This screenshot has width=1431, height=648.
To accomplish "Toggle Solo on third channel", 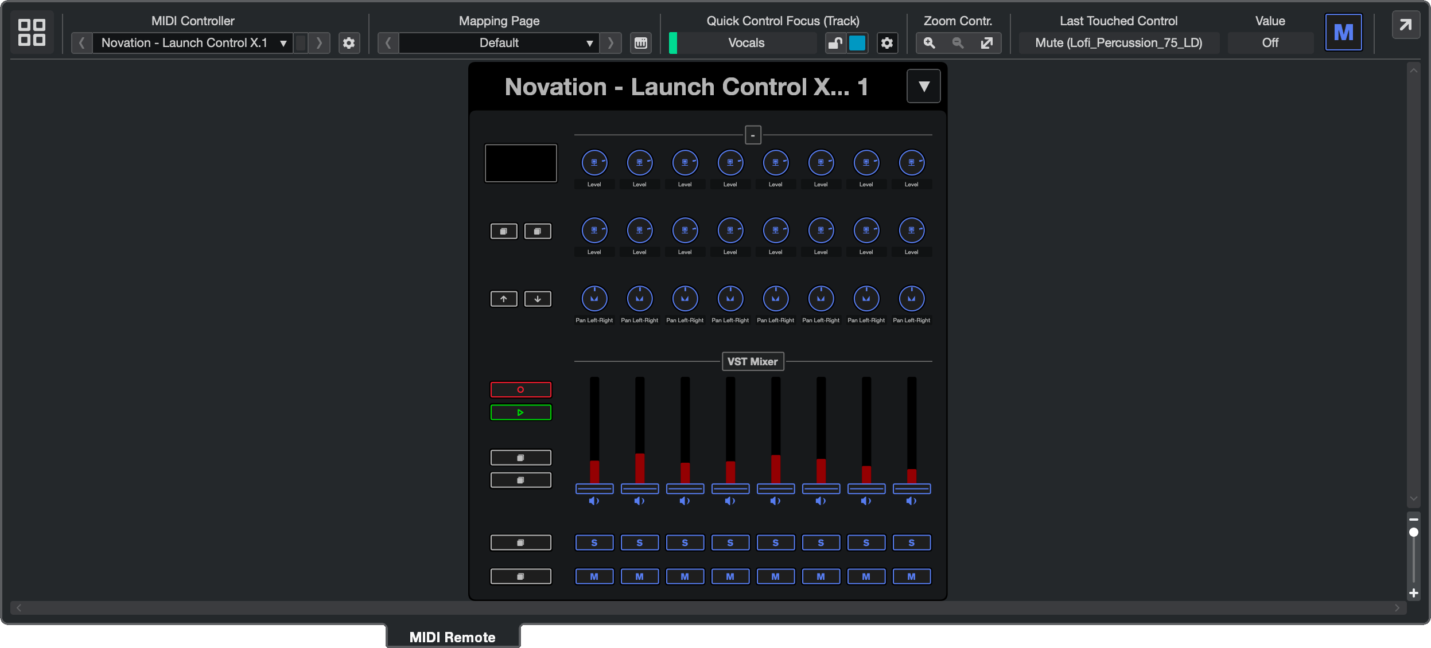I will [x=685, y=542].
